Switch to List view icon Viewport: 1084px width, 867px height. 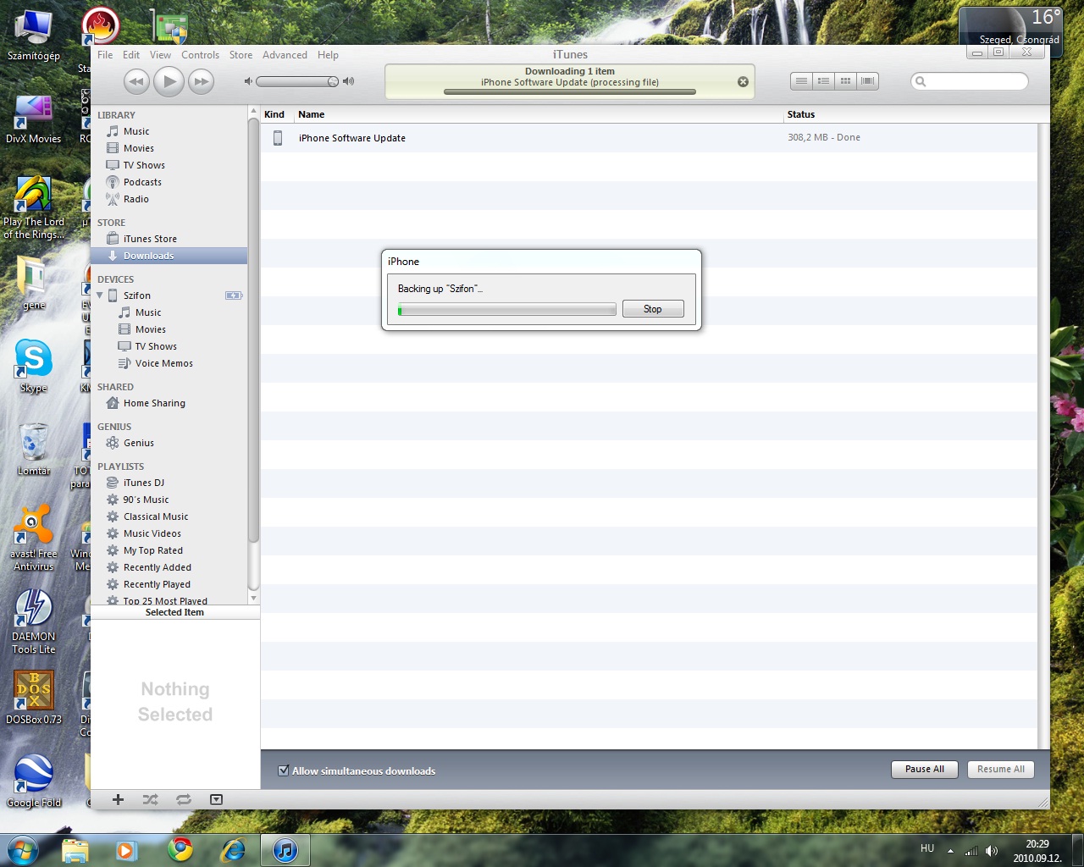click(x=801, y=81)
